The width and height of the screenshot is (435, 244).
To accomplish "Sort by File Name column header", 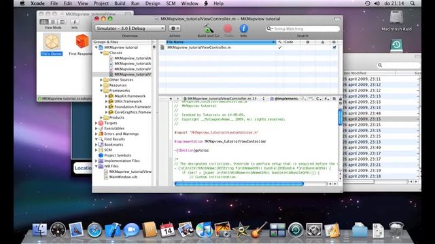I will point(220,42).
